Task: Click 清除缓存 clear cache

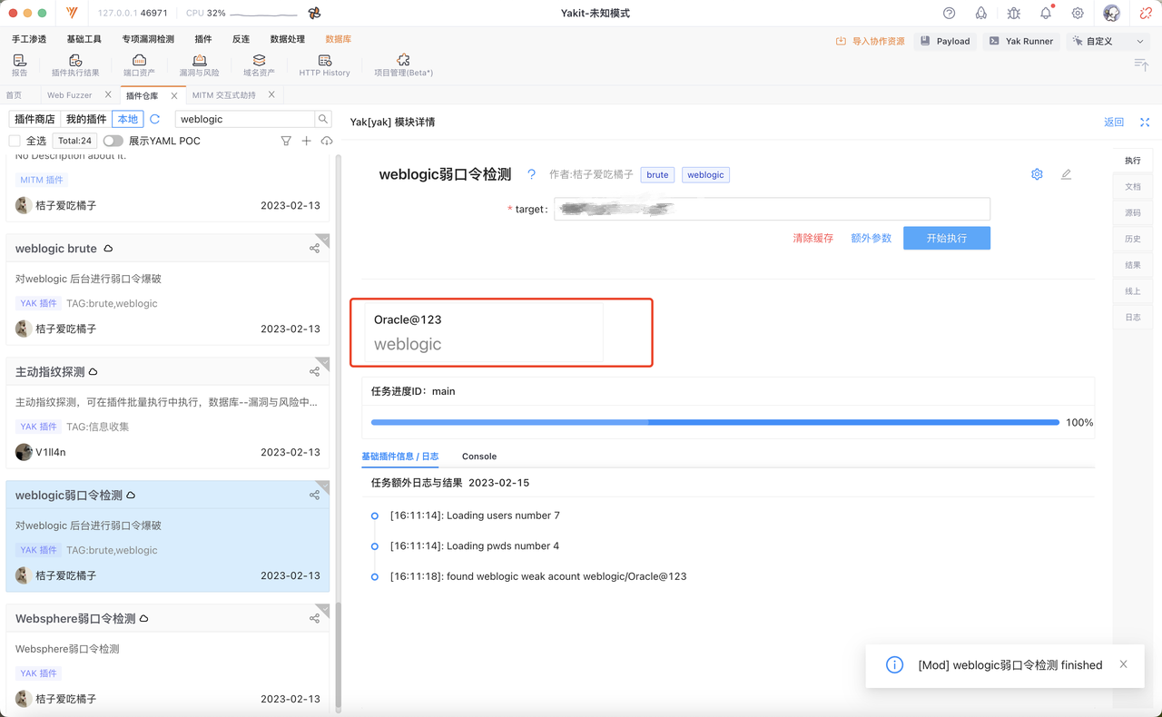Action: pyautogui.click(x=812, y=238)
